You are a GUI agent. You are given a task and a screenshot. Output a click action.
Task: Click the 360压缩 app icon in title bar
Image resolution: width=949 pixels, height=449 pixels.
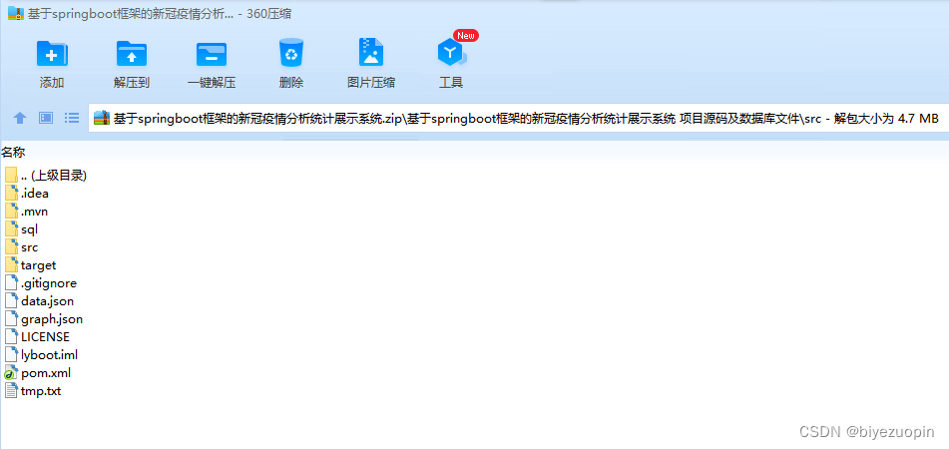[16, 13]
